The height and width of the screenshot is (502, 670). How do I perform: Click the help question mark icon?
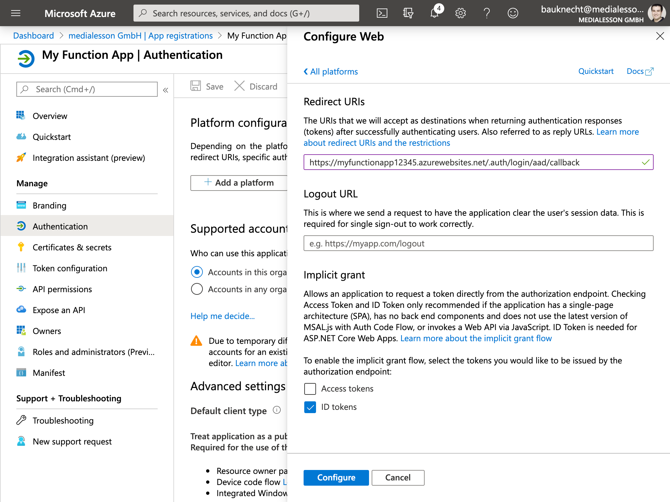point(486,13)
